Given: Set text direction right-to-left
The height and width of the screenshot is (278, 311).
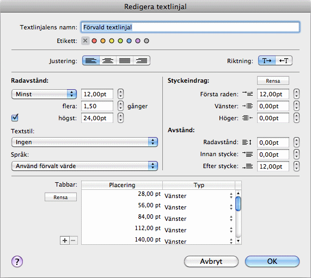Looking at the screenshot, I should click(284, 60).
